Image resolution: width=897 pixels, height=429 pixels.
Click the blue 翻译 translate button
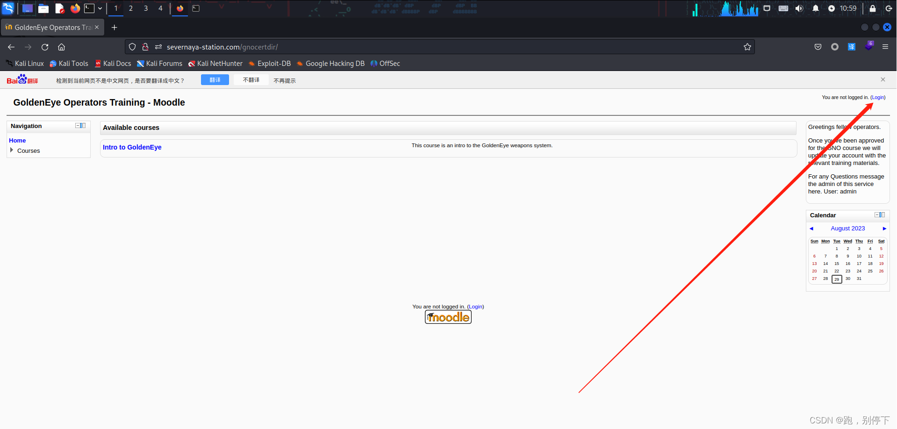(x=215, y=80)
